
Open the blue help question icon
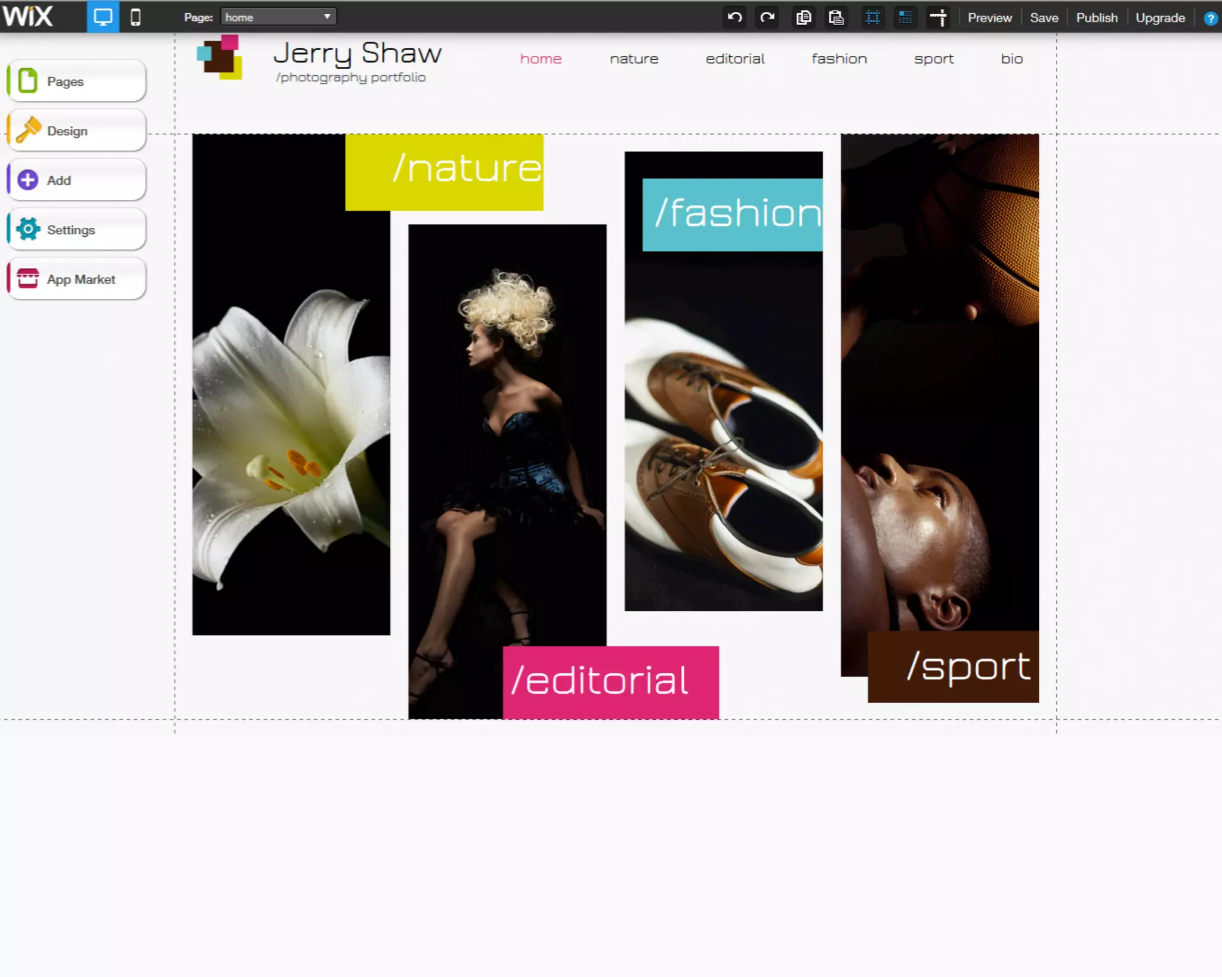pyautogui.click(x=1210, y=18)
